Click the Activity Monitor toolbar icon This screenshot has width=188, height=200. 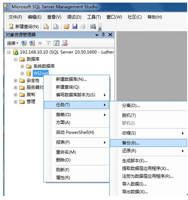click(x=93, y=26)
